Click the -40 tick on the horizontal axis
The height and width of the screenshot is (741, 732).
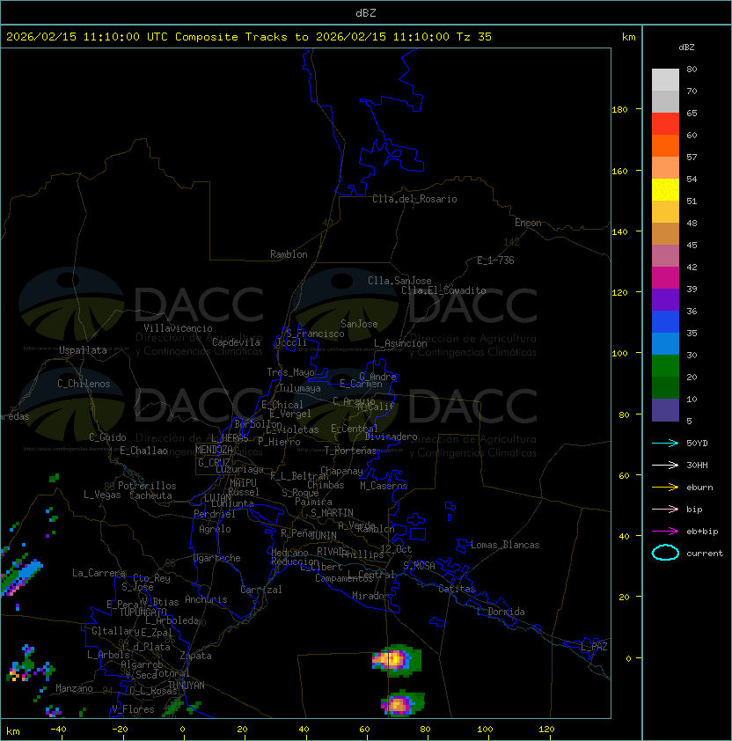[x=58, y=730]
